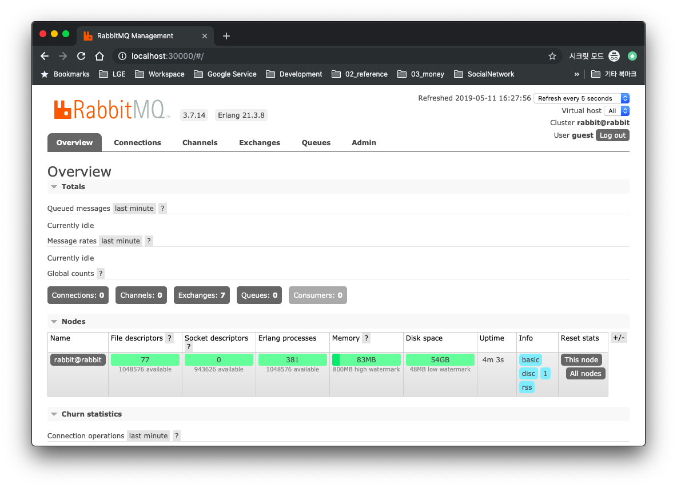Reset stats for This node
This screenshot has height=488, width=677.
point(581,360)
